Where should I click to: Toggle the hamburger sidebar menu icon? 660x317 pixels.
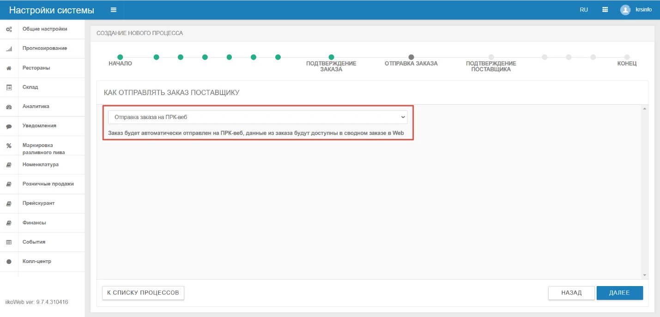pos(113,10)
